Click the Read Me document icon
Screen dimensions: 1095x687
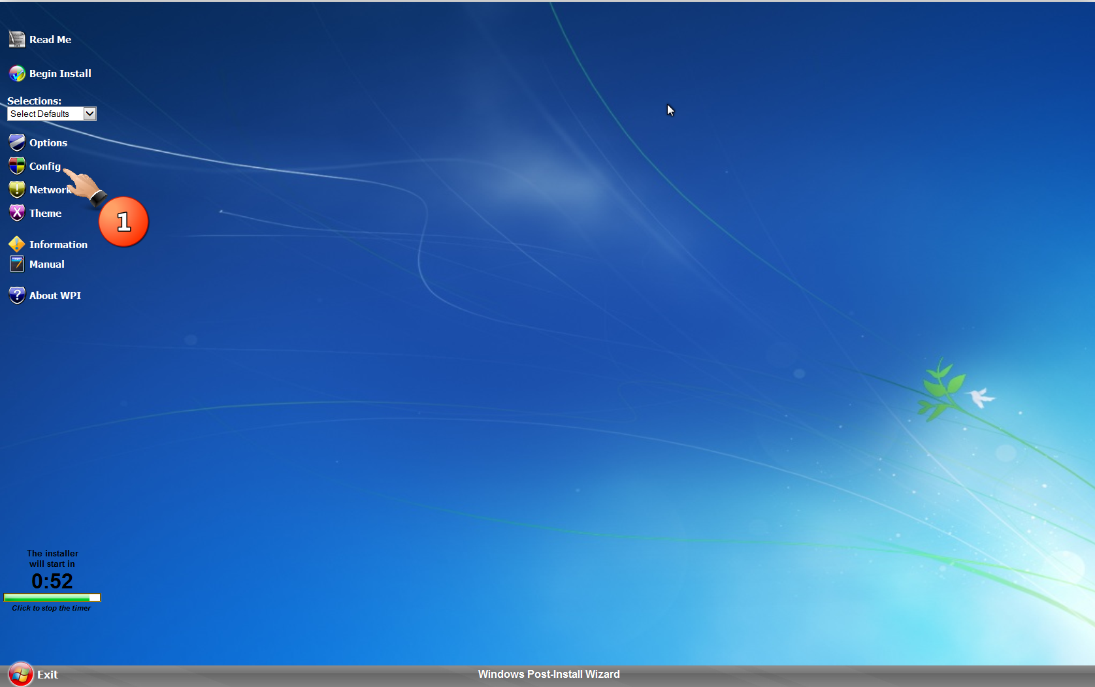(17, 39)
